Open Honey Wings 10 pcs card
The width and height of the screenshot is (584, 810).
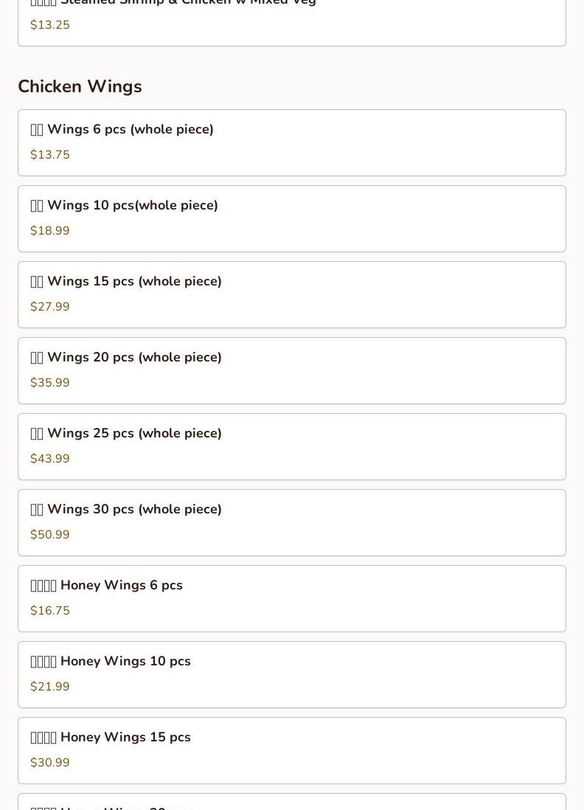tap(292, 674)
